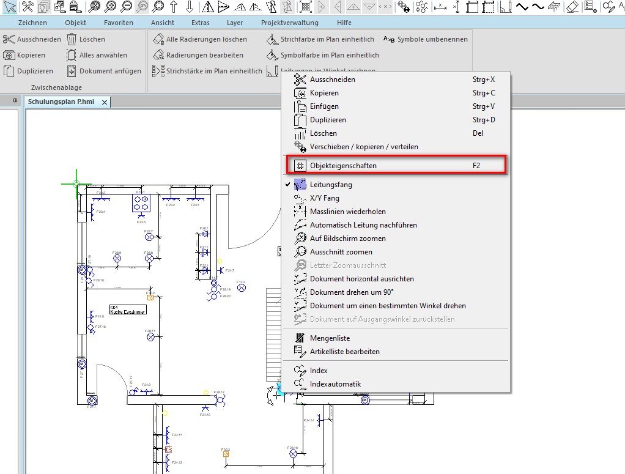Open the Projektverwaltung ribbon menu
Viewport: 625px width, 474px height.
pos(289,23)
